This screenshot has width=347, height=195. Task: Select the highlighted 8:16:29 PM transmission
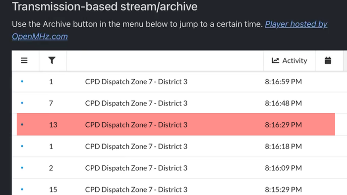click(175, 125)
